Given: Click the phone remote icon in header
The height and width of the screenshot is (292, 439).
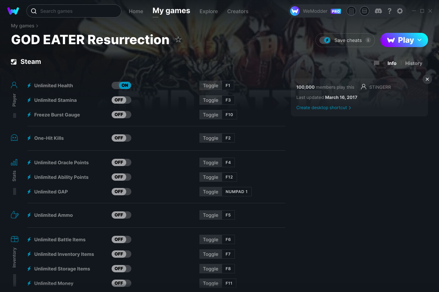Looking at the screenshot, I should [351, 11].
